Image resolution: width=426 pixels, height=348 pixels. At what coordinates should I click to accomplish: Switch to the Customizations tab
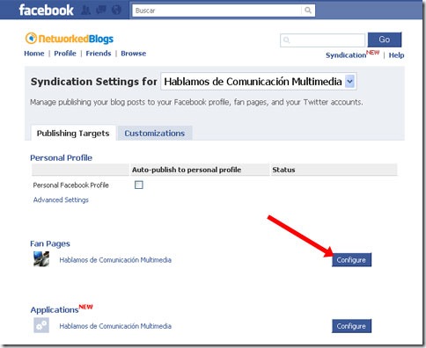tap(155, 134)
